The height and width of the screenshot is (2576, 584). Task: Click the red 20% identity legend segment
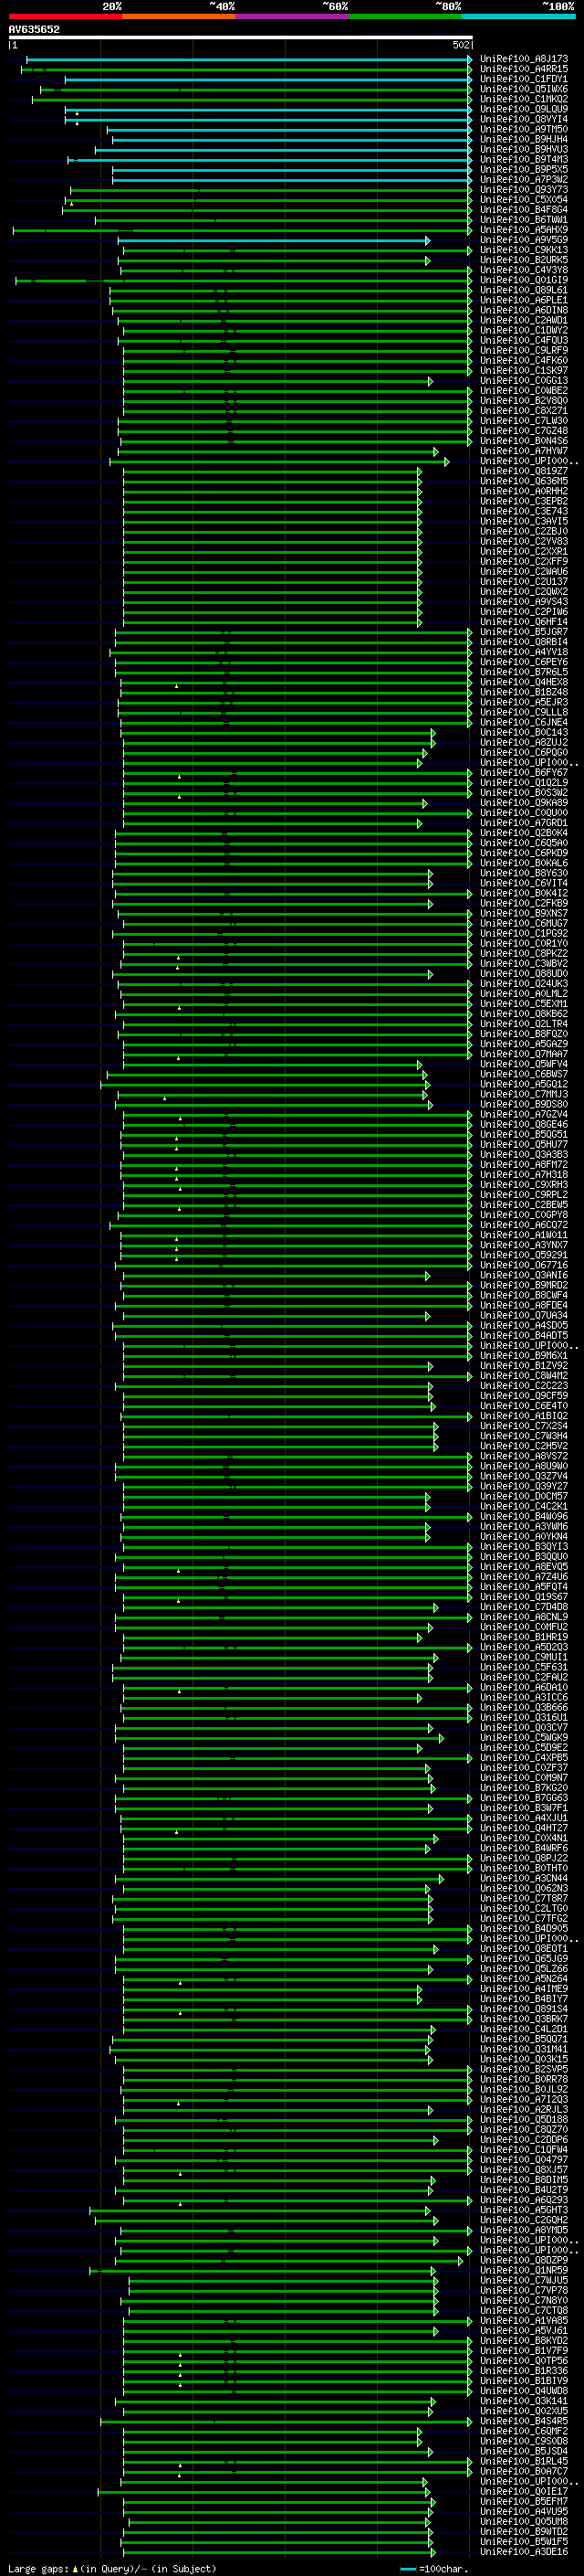65,16
